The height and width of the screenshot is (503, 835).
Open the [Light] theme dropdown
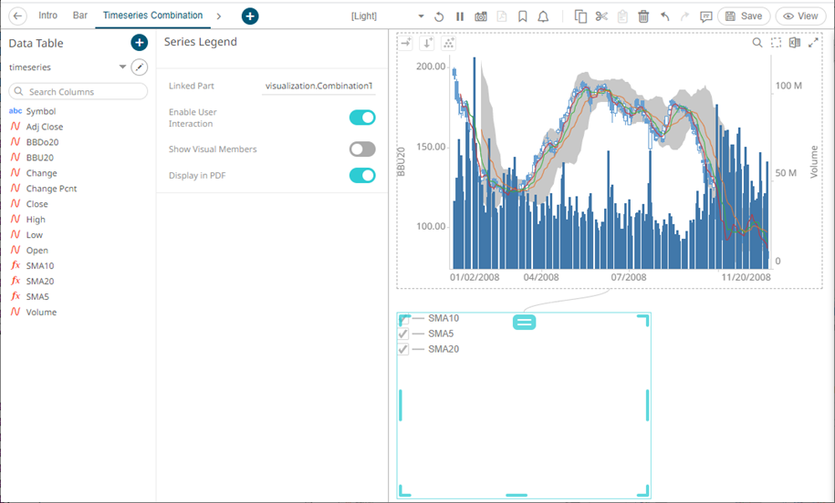pyautogui.click(x=420, y=16)
